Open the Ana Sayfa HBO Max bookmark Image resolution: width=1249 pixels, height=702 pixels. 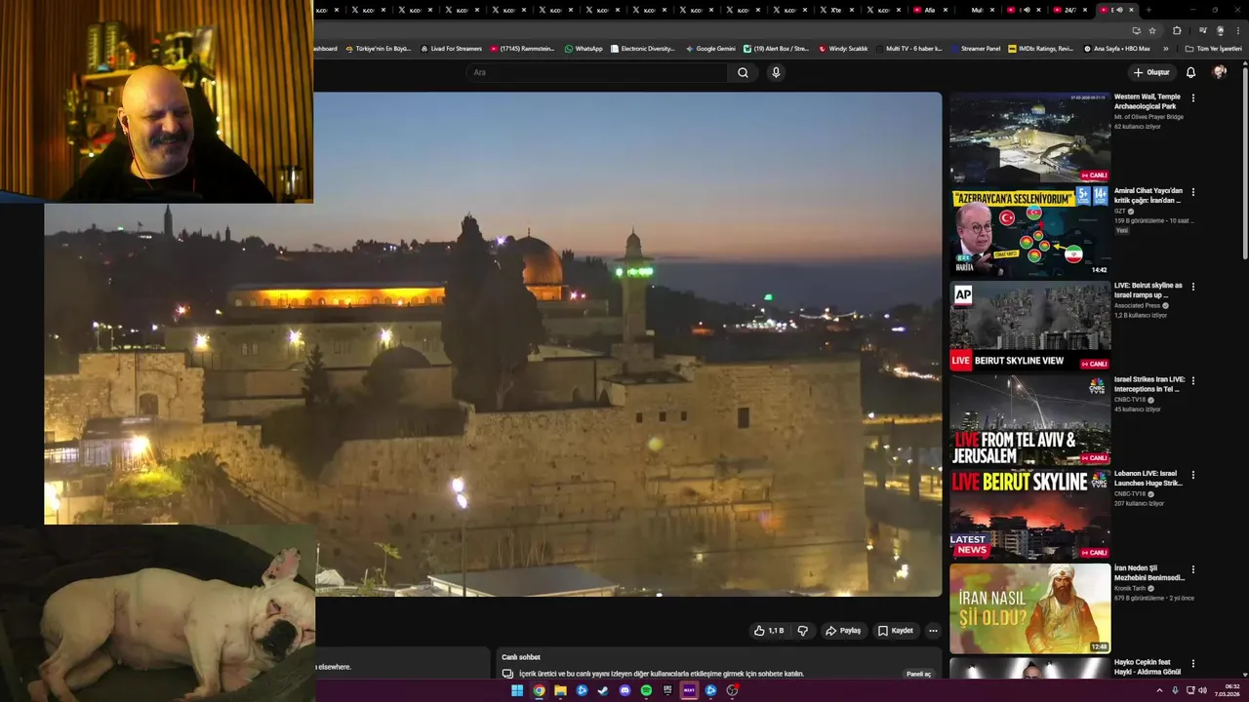coord(1117,48)
